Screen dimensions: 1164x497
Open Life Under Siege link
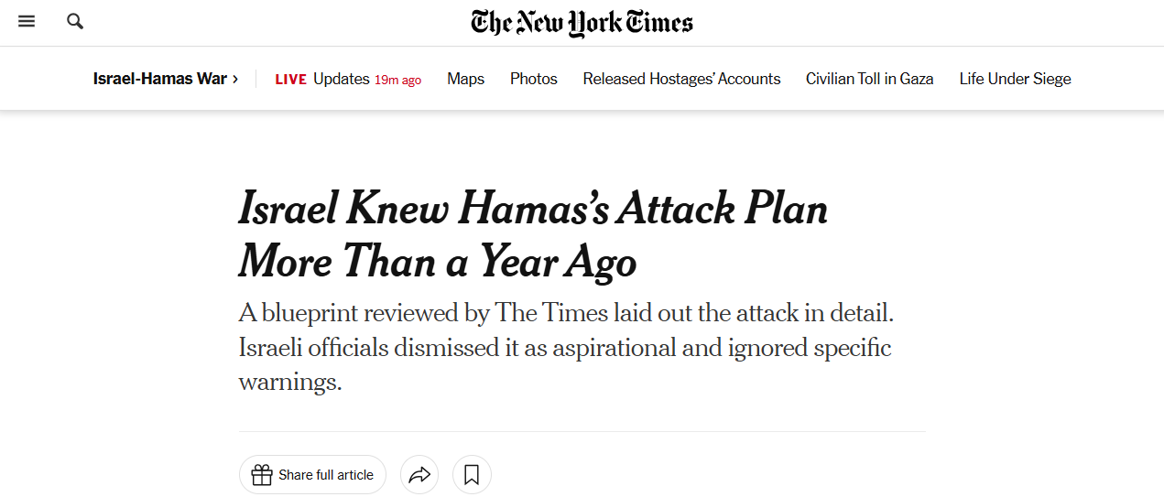tap(1016, 79)
